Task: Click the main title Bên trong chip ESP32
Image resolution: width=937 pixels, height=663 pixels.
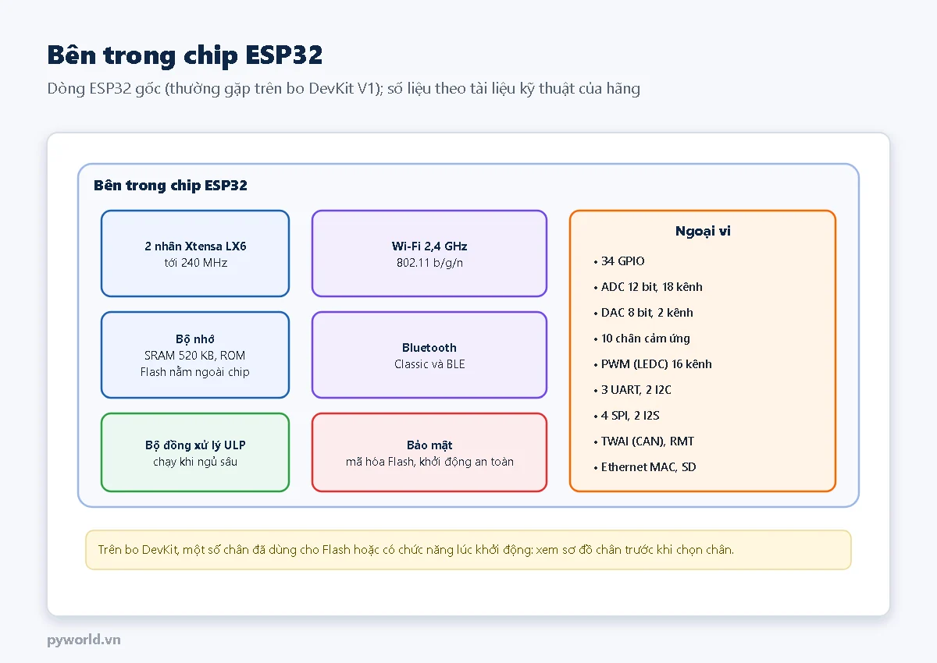Action: tap(185, 55)
